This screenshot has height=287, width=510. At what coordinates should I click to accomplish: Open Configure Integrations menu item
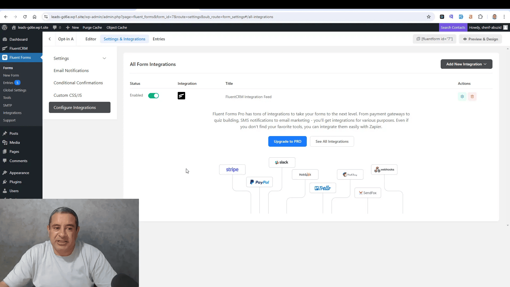coord(75,107)
